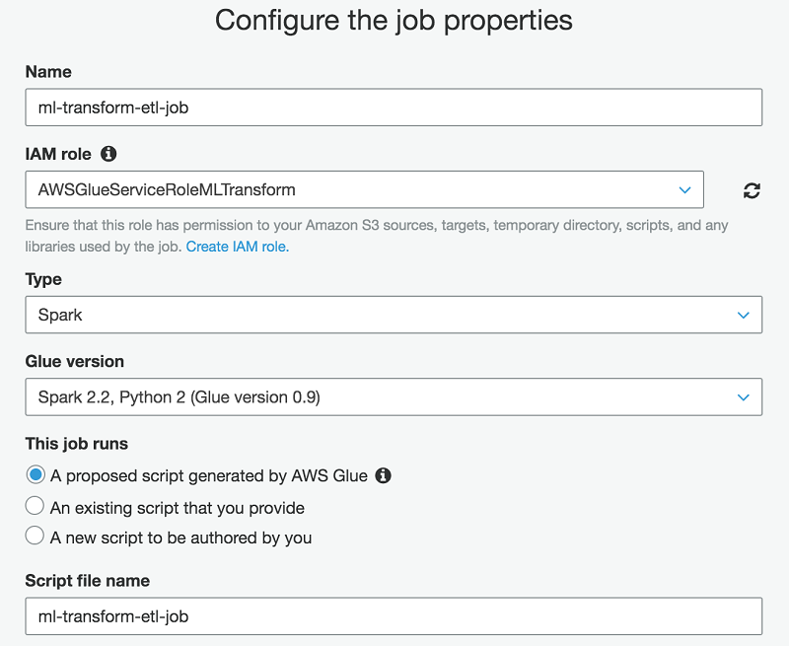Click into the Name text field
The width and height of the screenshot is (789, 646).
pyautogui.click(x=393, y=108)
